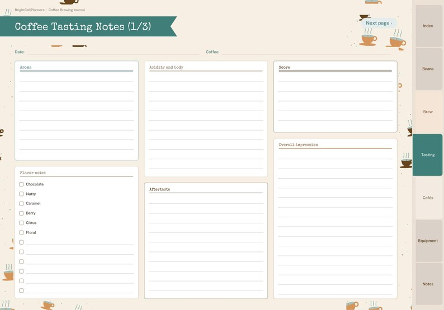Enable the Floral flavor checkbox
The image size is (444, 310).
[21, 232]
